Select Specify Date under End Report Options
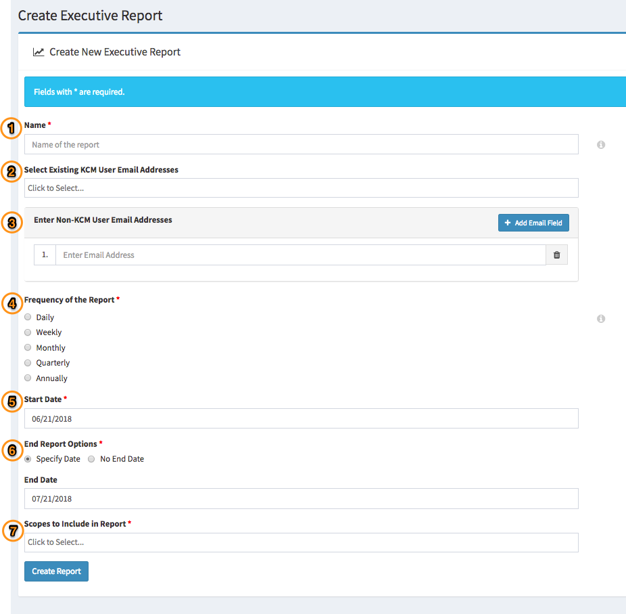The image size is (626, 614). click(27, 458)
